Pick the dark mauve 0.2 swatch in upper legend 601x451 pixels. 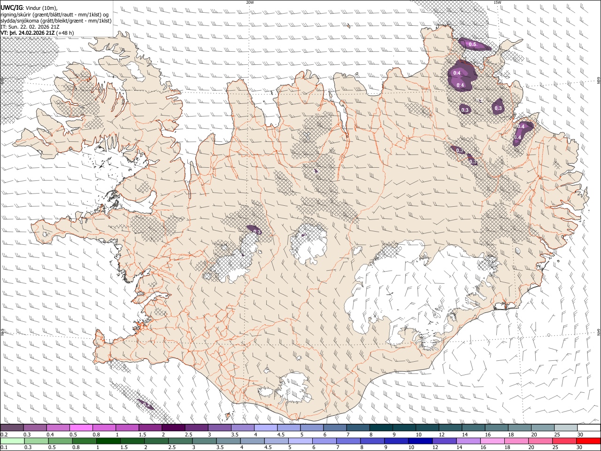coord(12,428)
